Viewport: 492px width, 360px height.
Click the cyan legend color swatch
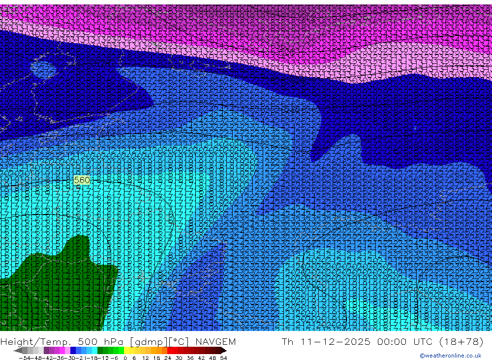(94, 350)
